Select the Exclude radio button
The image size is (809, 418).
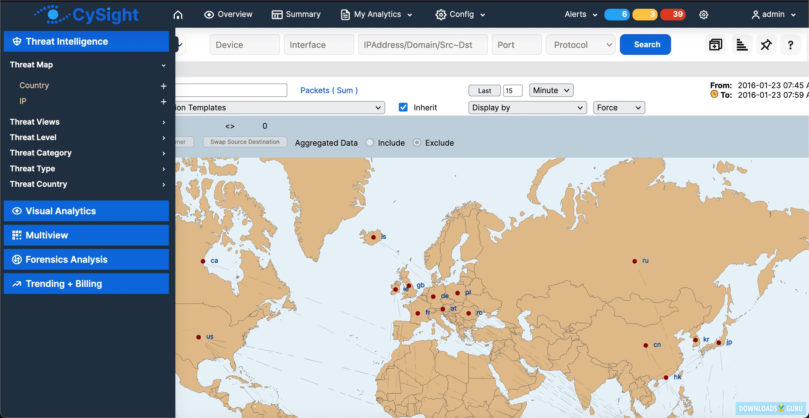click(x=417, y=143)
